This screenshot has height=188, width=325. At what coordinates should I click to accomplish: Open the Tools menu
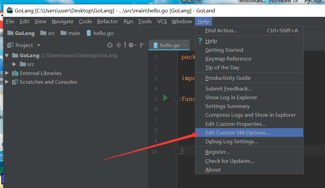(145, 22)
